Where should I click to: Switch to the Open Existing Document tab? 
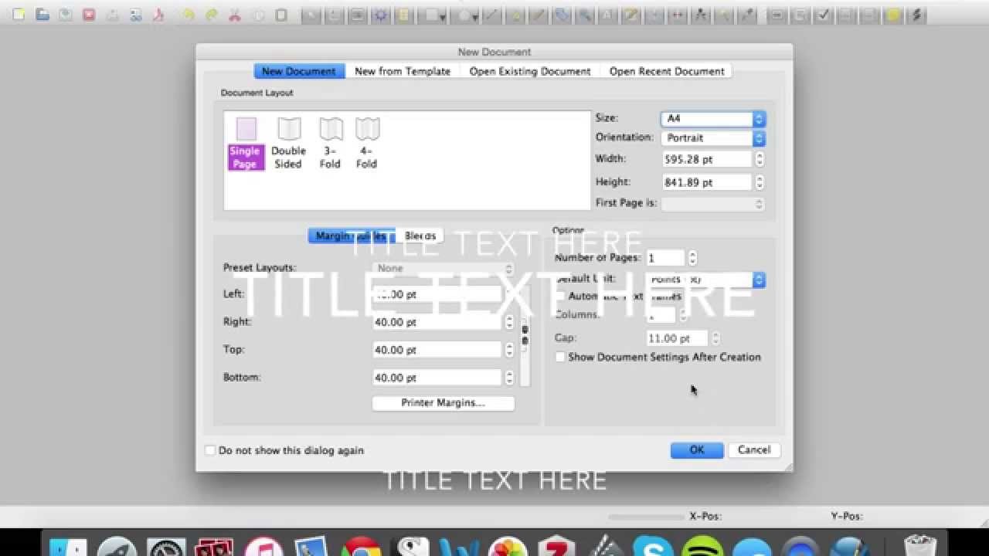click(530, 71)
